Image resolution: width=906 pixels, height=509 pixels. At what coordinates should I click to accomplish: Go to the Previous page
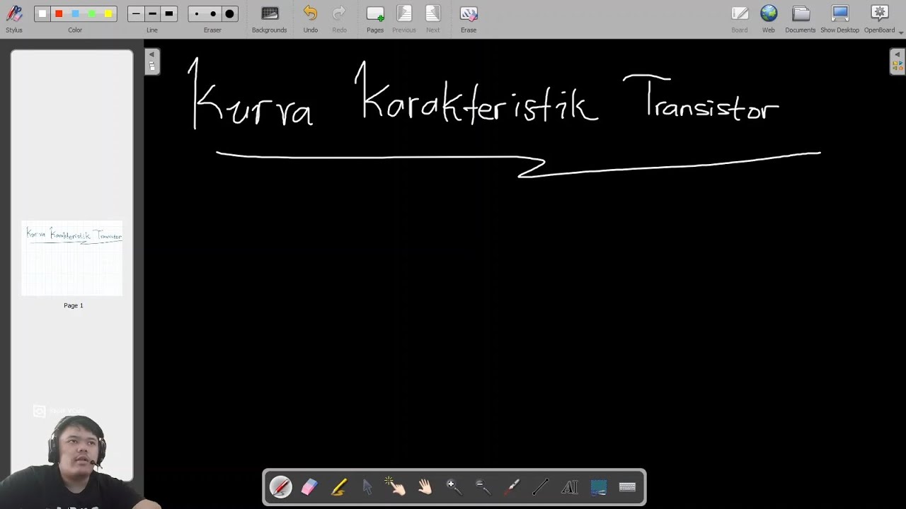click(404, 19)
